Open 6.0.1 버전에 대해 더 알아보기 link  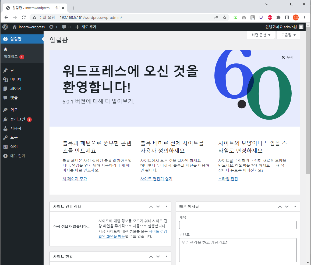pos(98,101)
